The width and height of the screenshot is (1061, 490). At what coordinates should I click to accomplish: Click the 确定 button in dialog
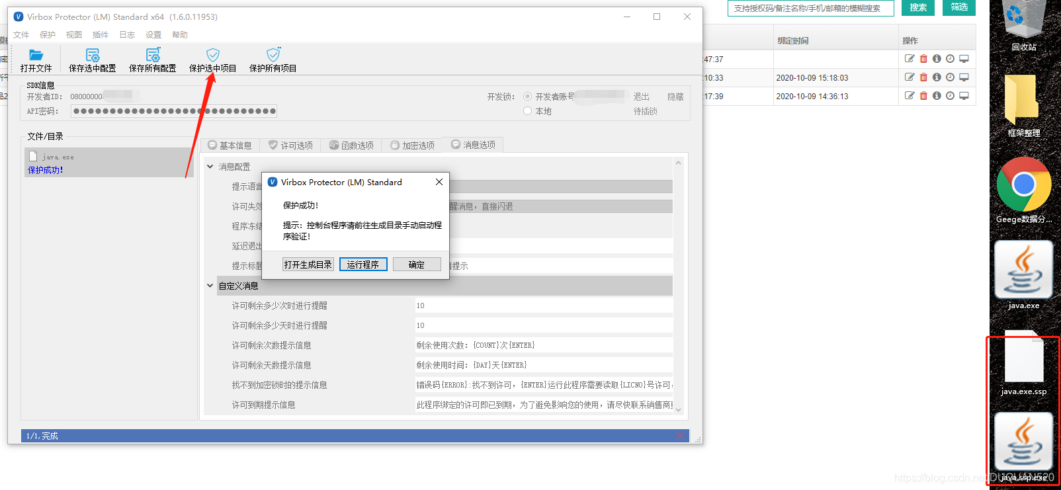point(417,265)
